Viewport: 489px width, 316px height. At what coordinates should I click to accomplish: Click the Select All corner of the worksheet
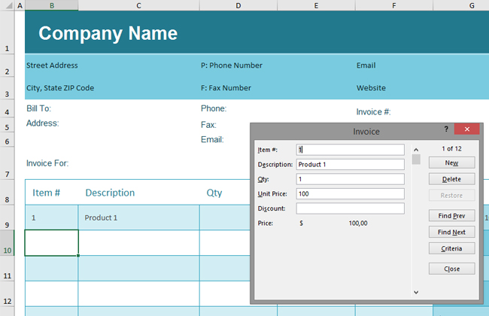click(8, 5)
